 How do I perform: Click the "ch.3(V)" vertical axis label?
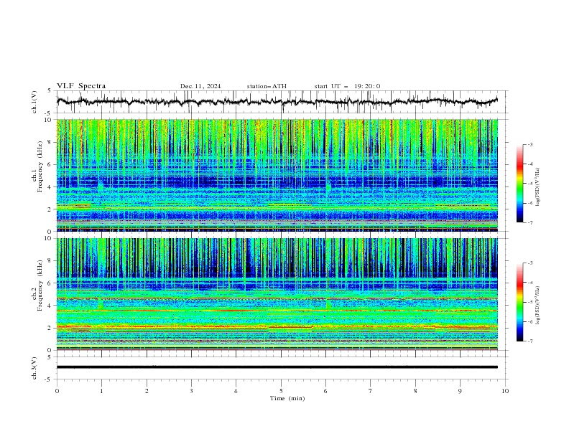(34, 368)
